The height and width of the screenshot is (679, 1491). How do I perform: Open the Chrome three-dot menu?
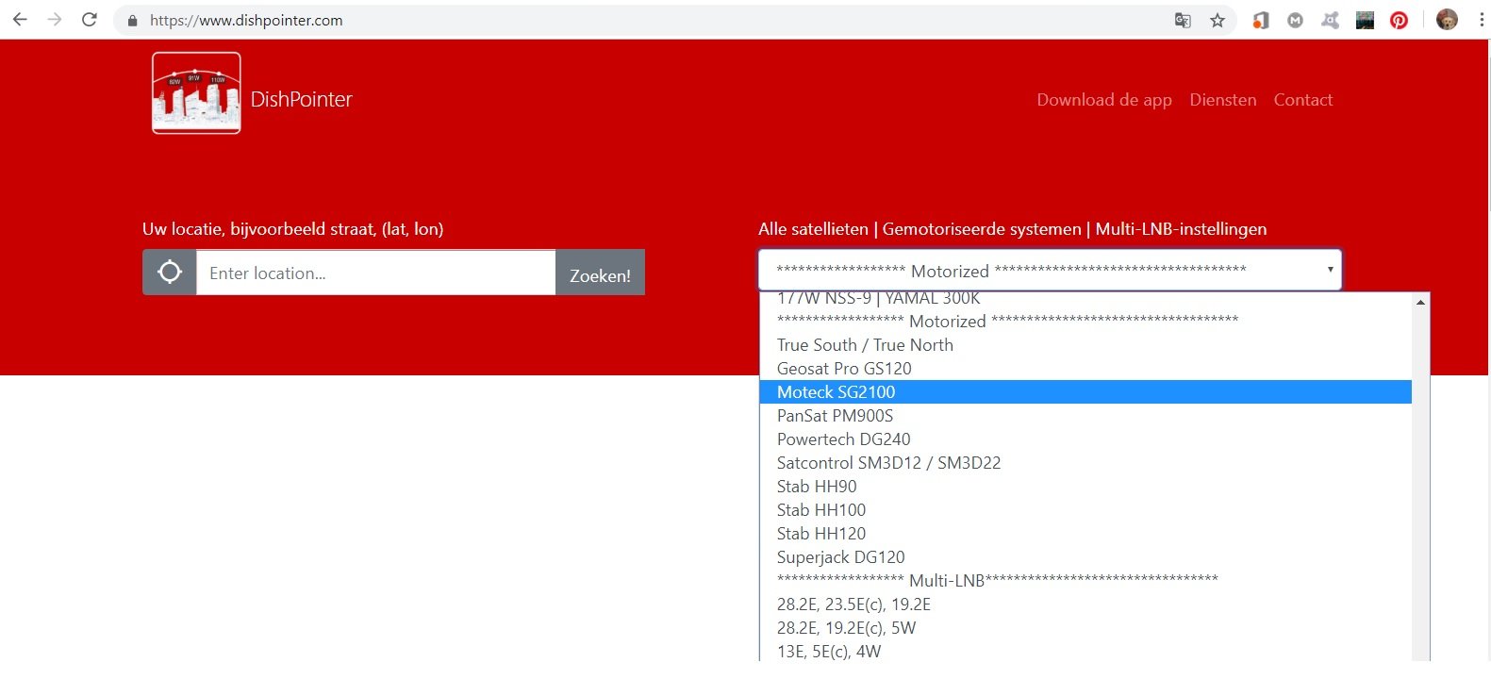1482,20
